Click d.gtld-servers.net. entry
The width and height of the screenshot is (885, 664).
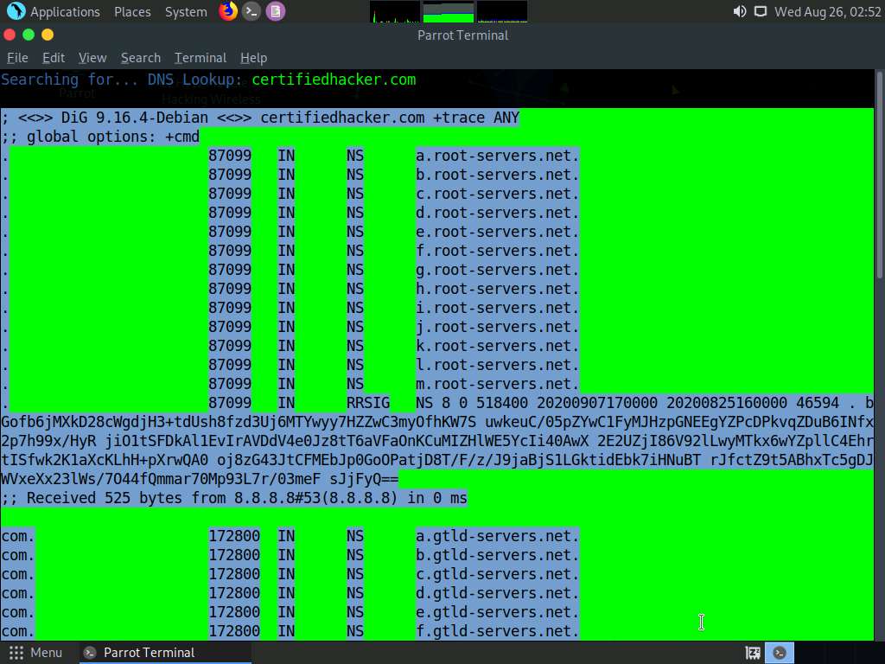[x=497, y=593]
